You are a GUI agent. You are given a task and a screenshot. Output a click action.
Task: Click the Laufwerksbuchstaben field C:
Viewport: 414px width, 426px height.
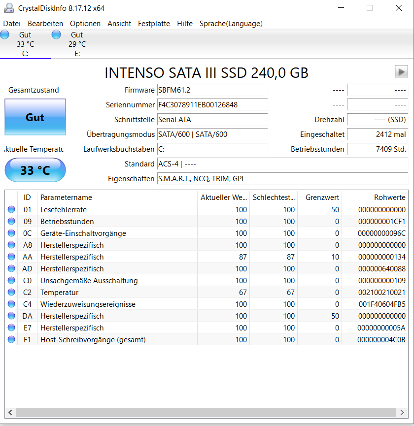click(212, 149)
